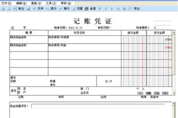Open print preview from the toolbar
178x118 pixels.
(9, 9)
